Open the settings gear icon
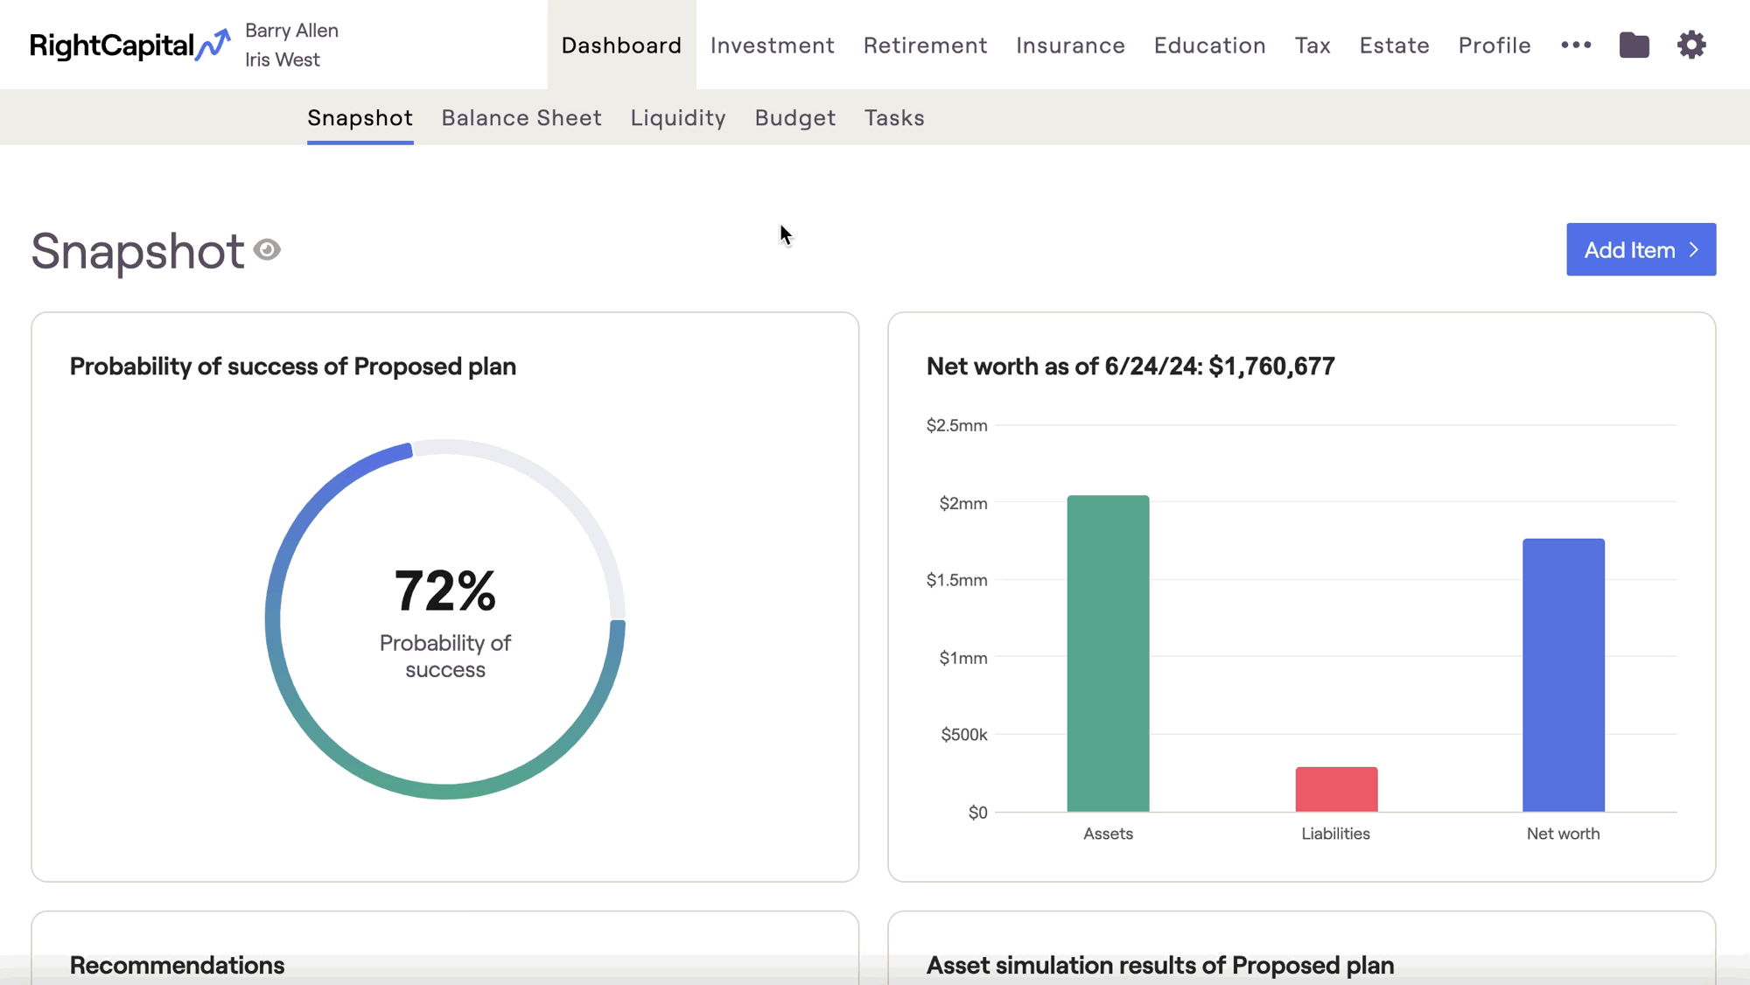 pos(1691,45)
